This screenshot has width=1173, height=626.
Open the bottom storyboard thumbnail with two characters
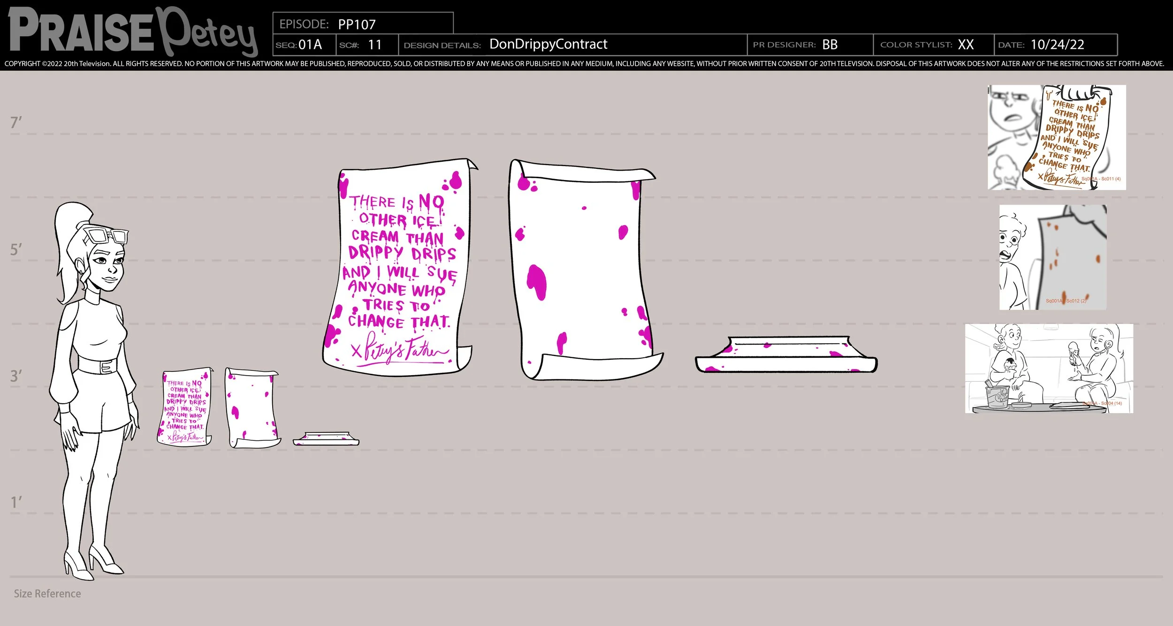click(x=1049, y=368)
